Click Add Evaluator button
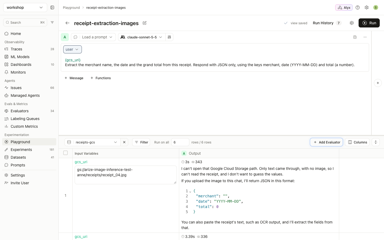The width and height of the screenshot is (384, 240). coord(326,142)
